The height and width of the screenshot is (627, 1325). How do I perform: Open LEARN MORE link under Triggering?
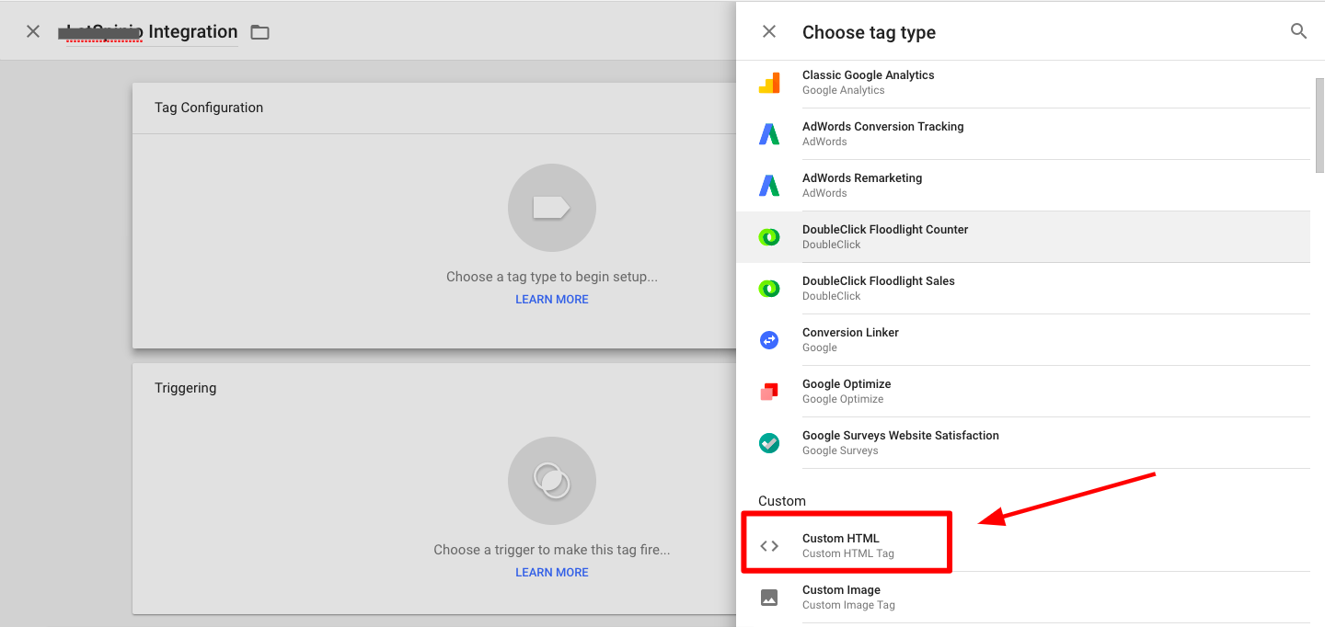tap(552, 573)
